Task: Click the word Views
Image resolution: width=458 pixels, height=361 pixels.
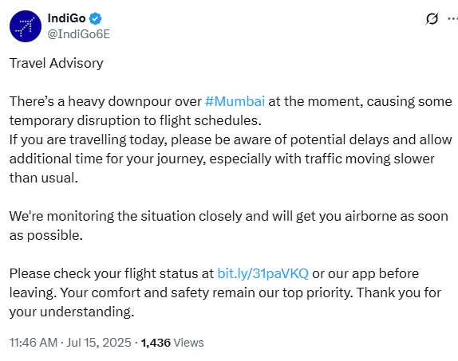Action: click(188, 343)
